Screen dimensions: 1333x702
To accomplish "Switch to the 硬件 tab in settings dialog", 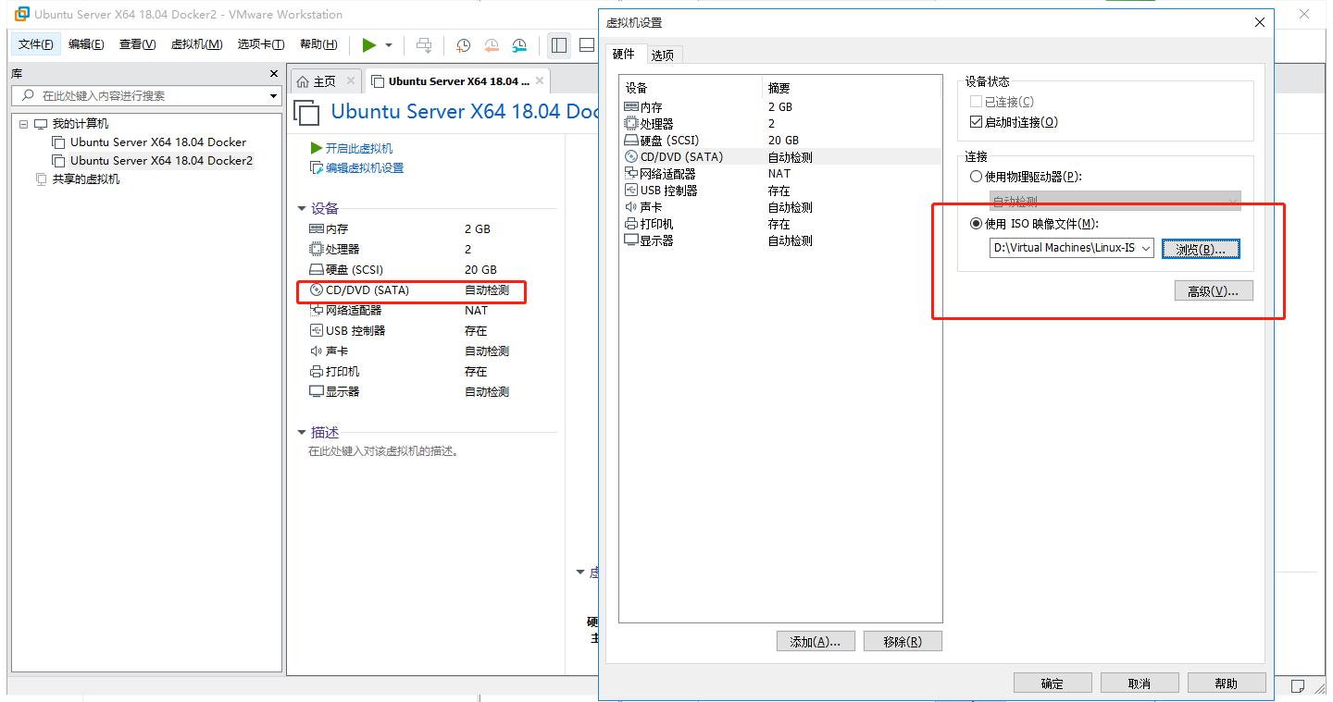I will pos(624,55).
